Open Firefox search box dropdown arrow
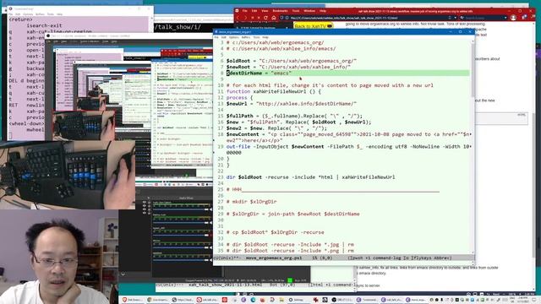Screen dimensions: 541x304 (x=505, y=18)
